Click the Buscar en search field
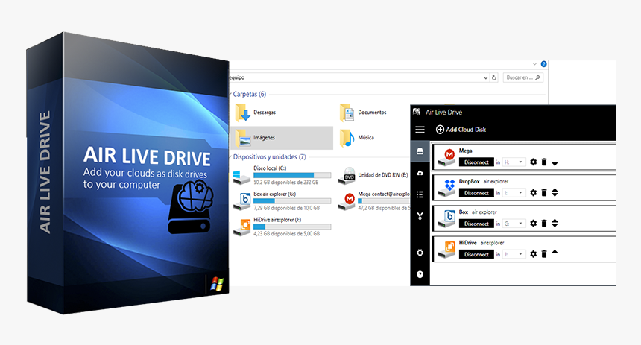This screenshot has width=641, height=345. (x=522, y=77)
